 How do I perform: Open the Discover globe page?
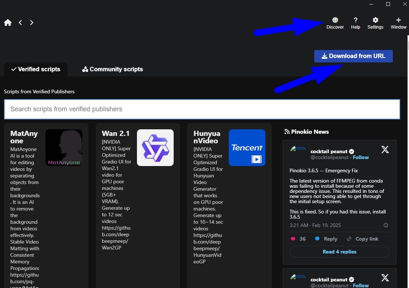point(335,23)
